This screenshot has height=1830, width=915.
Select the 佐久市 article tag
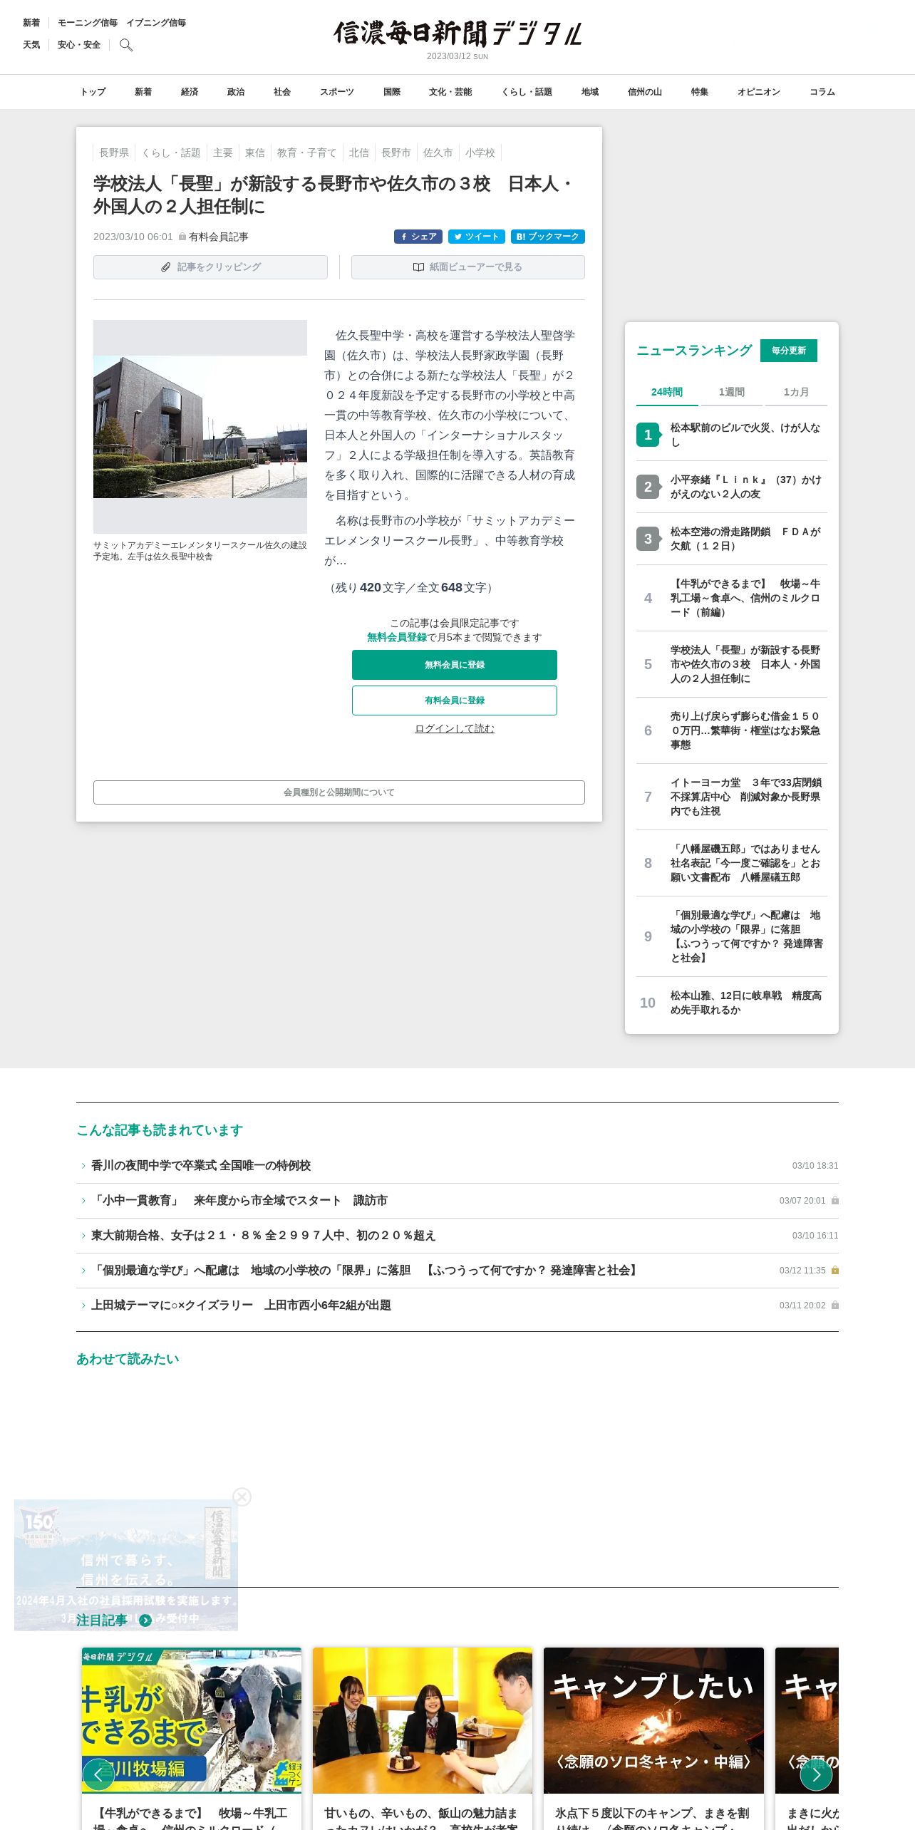[x=438, y=152]
